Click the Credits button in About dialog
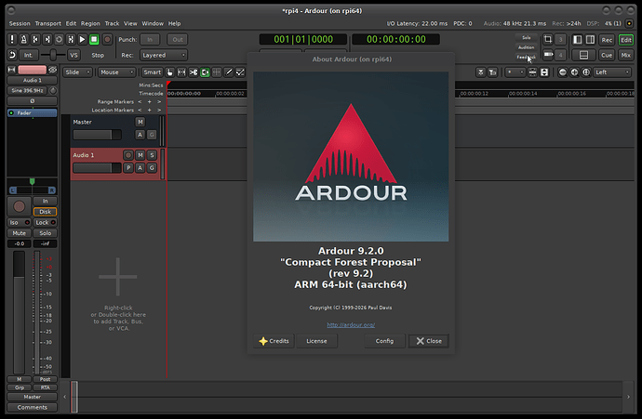 274,341
